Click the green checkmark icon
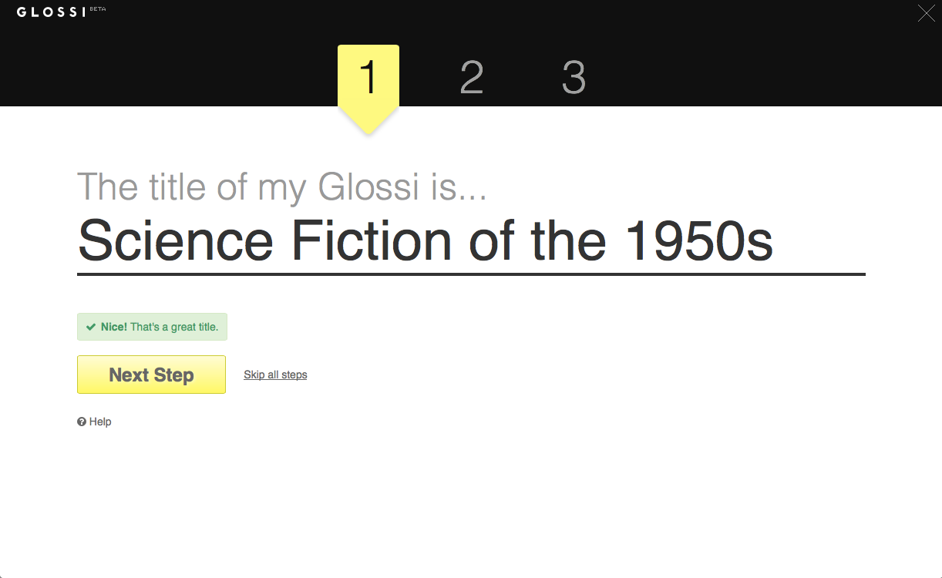Screen dimensions: 942x578 (91, 327)
